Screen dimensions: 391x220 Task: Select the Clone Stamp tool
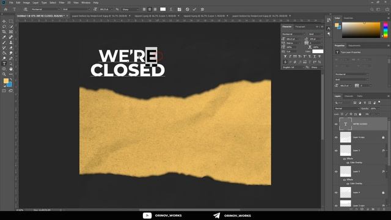[x=11, y=43]
